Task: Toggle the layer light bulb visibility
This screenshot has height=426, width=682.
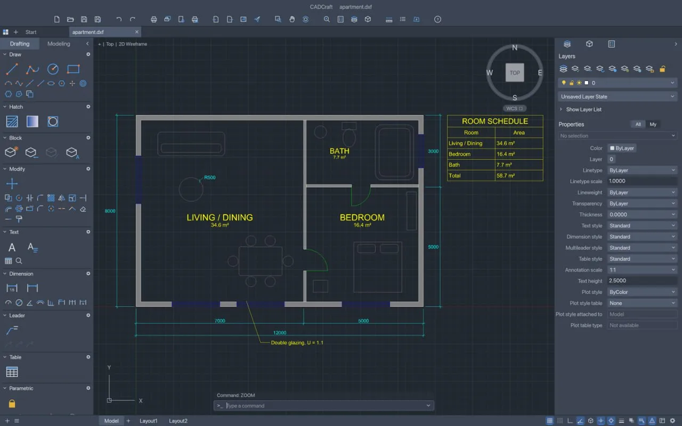Action: coord(564,83)
